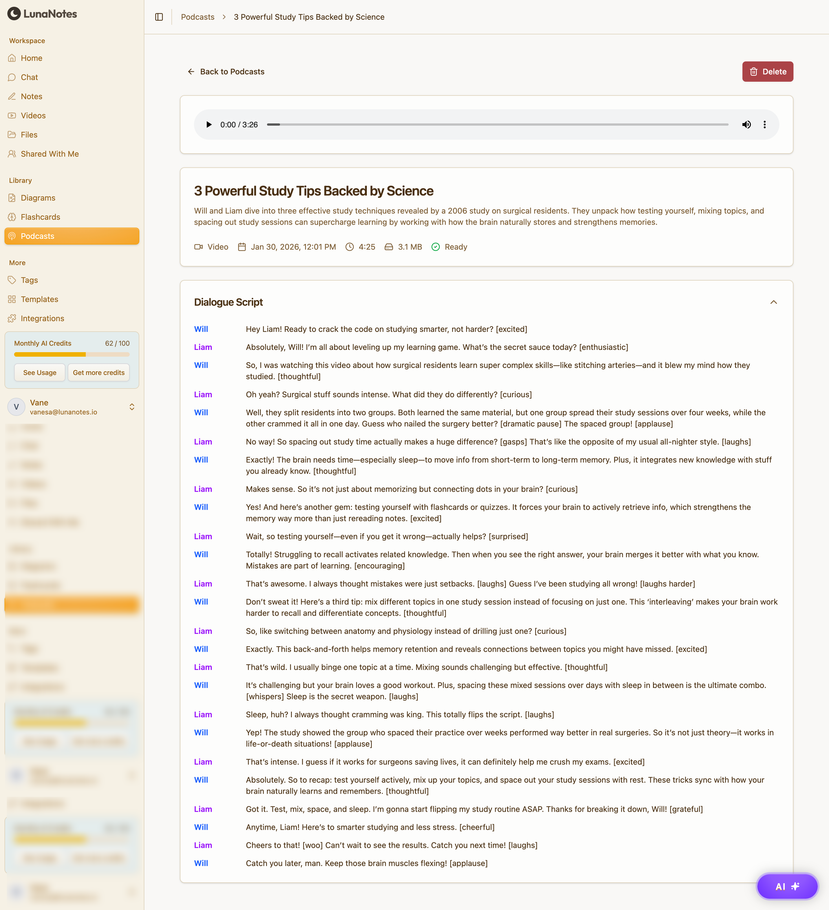Click the red Delete button
This screenshot has height=910, width=829.
(767, 71)
